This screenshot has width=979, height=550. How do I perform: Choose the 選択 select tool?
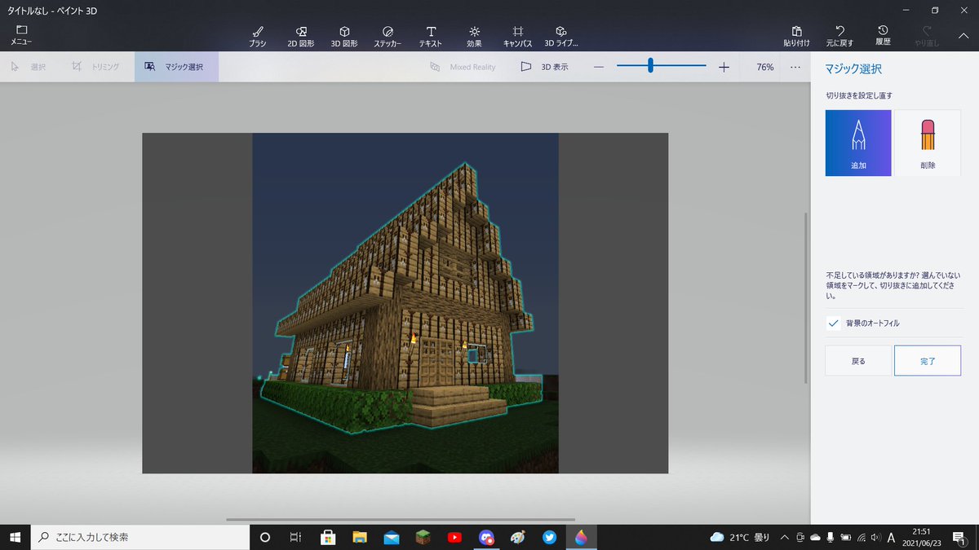pyautogui.click(x=29, y=67)
